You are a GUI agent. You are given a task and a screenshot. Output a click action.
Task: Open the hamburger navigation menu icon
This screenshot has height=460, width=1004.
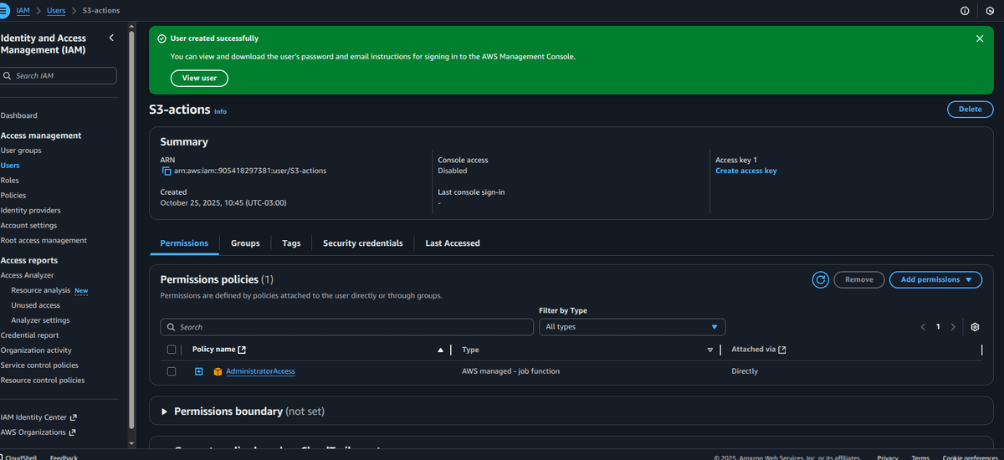click(5, 10)
